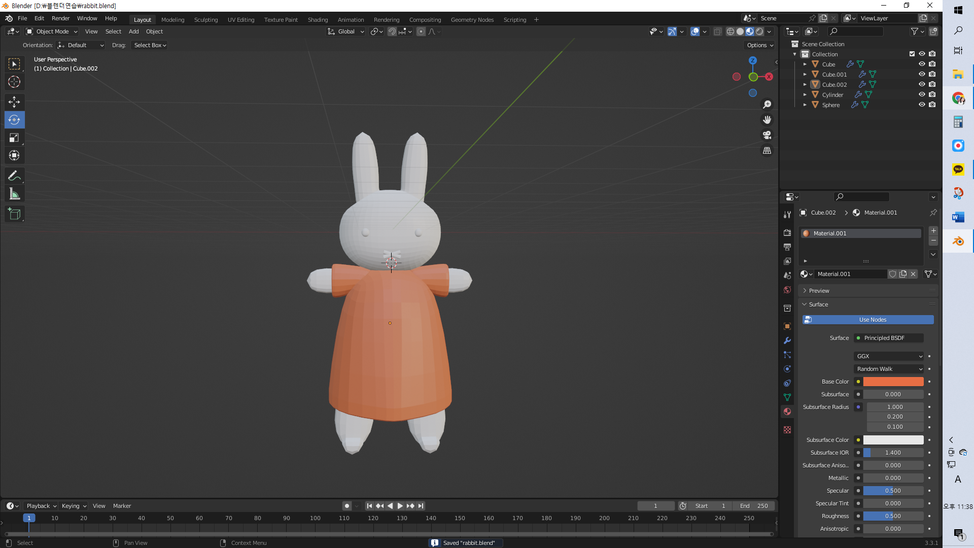Click the viewport zoom magnifier icon
This screenshot has width=974, height=548.
(767, 104)
